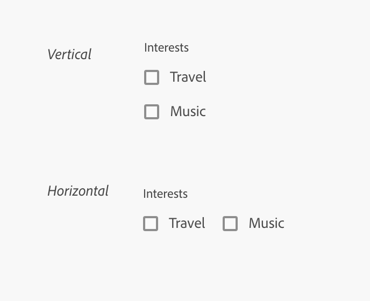Check the Music checkbox in the Horizontal group

coord(230,224)
